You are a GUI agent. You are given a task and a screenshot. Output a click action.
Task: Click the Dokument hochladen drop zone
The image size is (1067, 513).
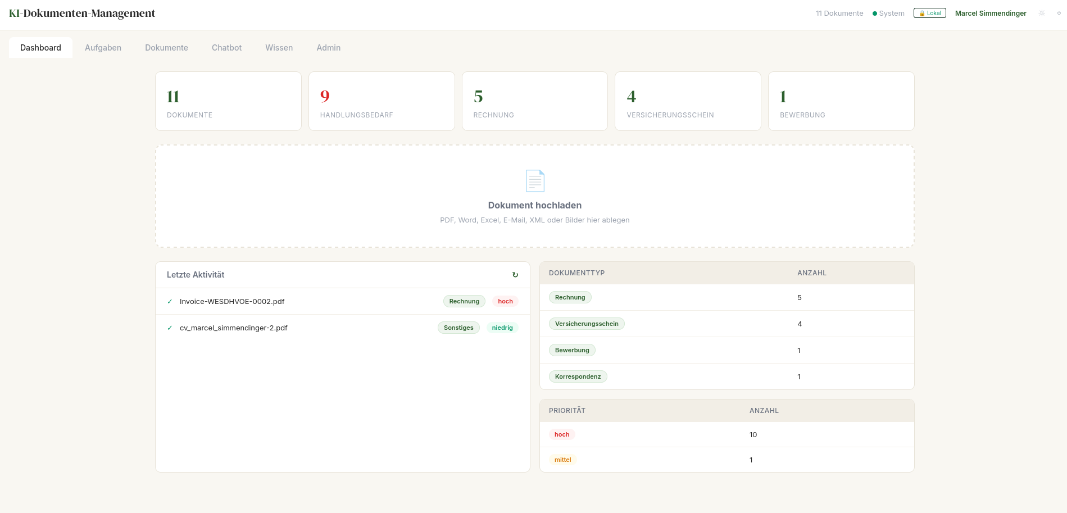tap(534, 196)
